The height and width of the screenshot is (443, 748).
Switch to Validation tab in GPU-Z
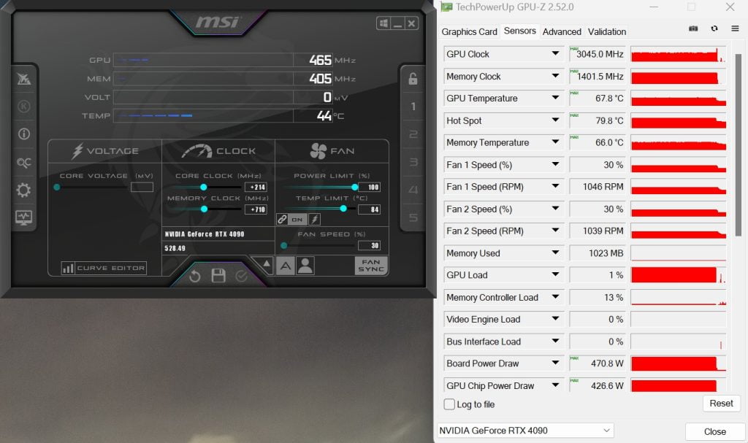[606, 31]
